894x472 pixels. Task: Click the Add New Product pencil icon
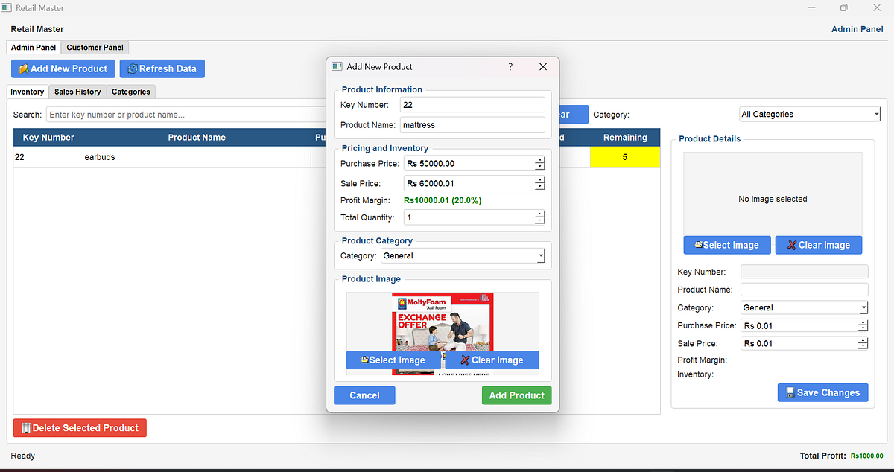pos(25,68)
